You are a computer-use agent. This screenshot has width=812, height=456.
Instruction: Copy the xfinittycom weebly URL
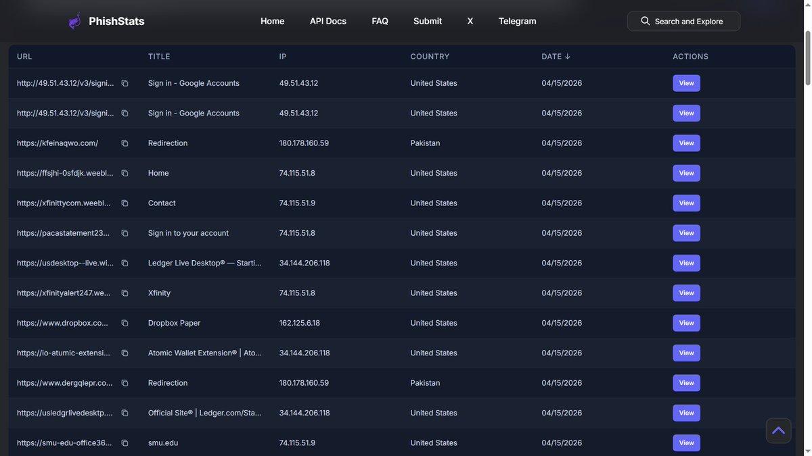pos(125,203)
